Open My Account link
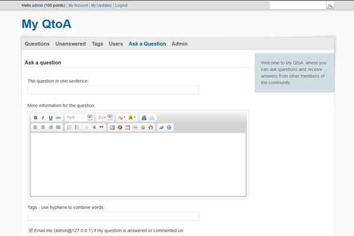The image size is (354, 236). 78,5
